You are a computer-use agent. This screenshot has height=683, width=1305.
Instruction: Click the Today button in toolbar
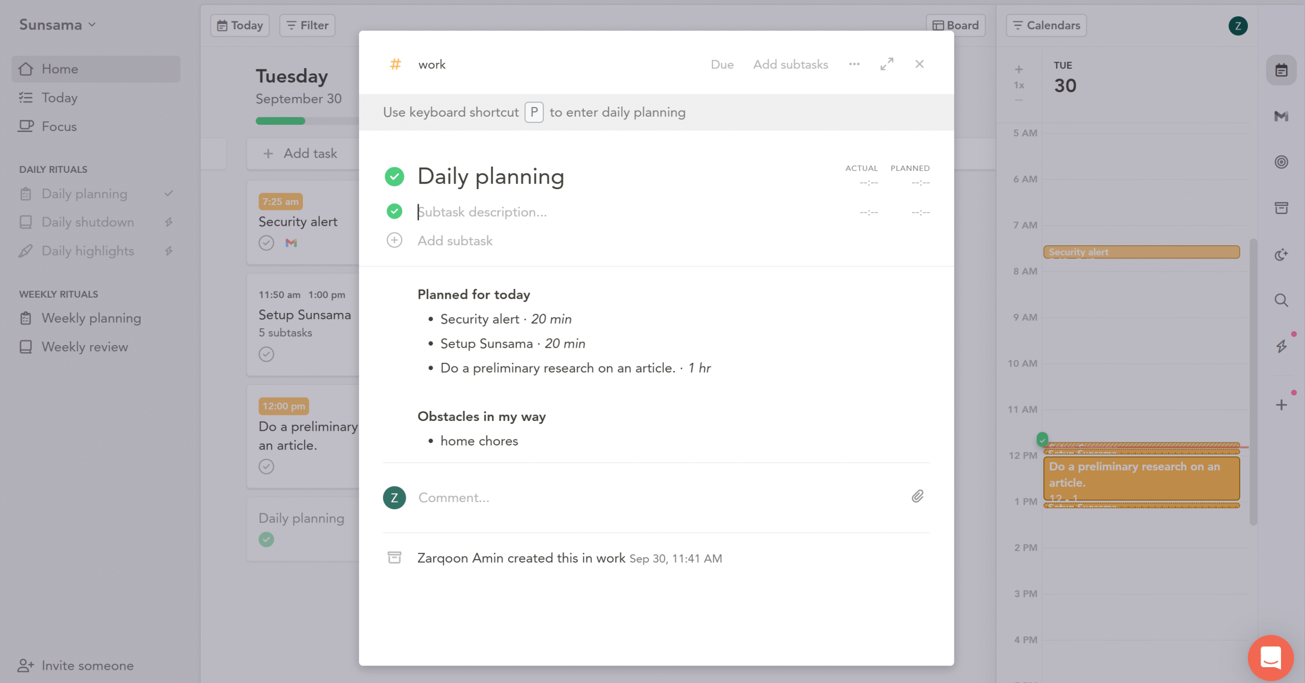240,25
